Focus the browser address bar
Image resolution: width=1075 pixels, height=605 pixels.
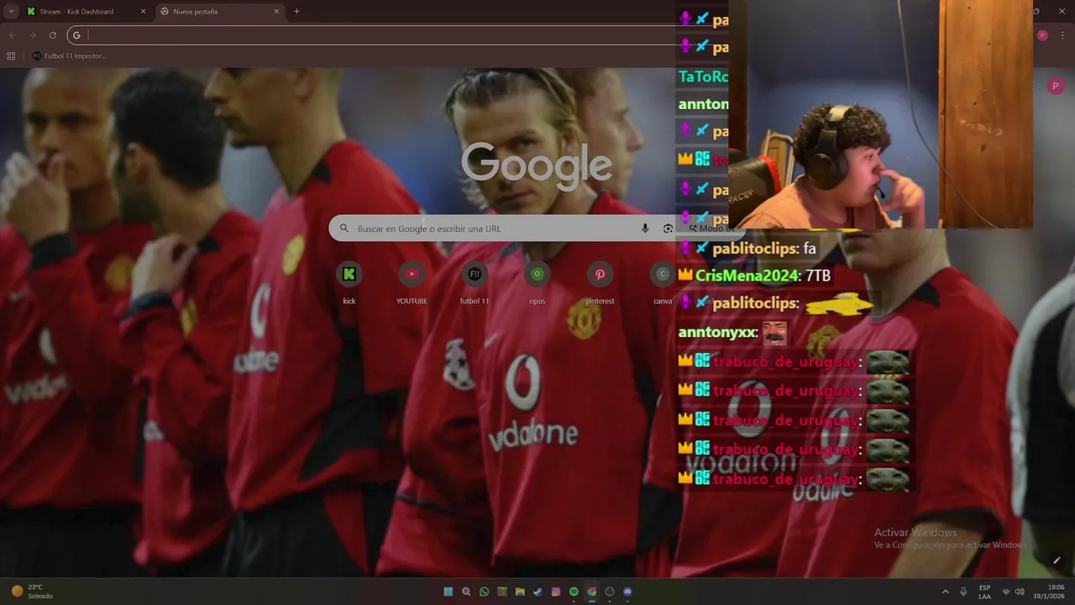(x=378, y=35)
